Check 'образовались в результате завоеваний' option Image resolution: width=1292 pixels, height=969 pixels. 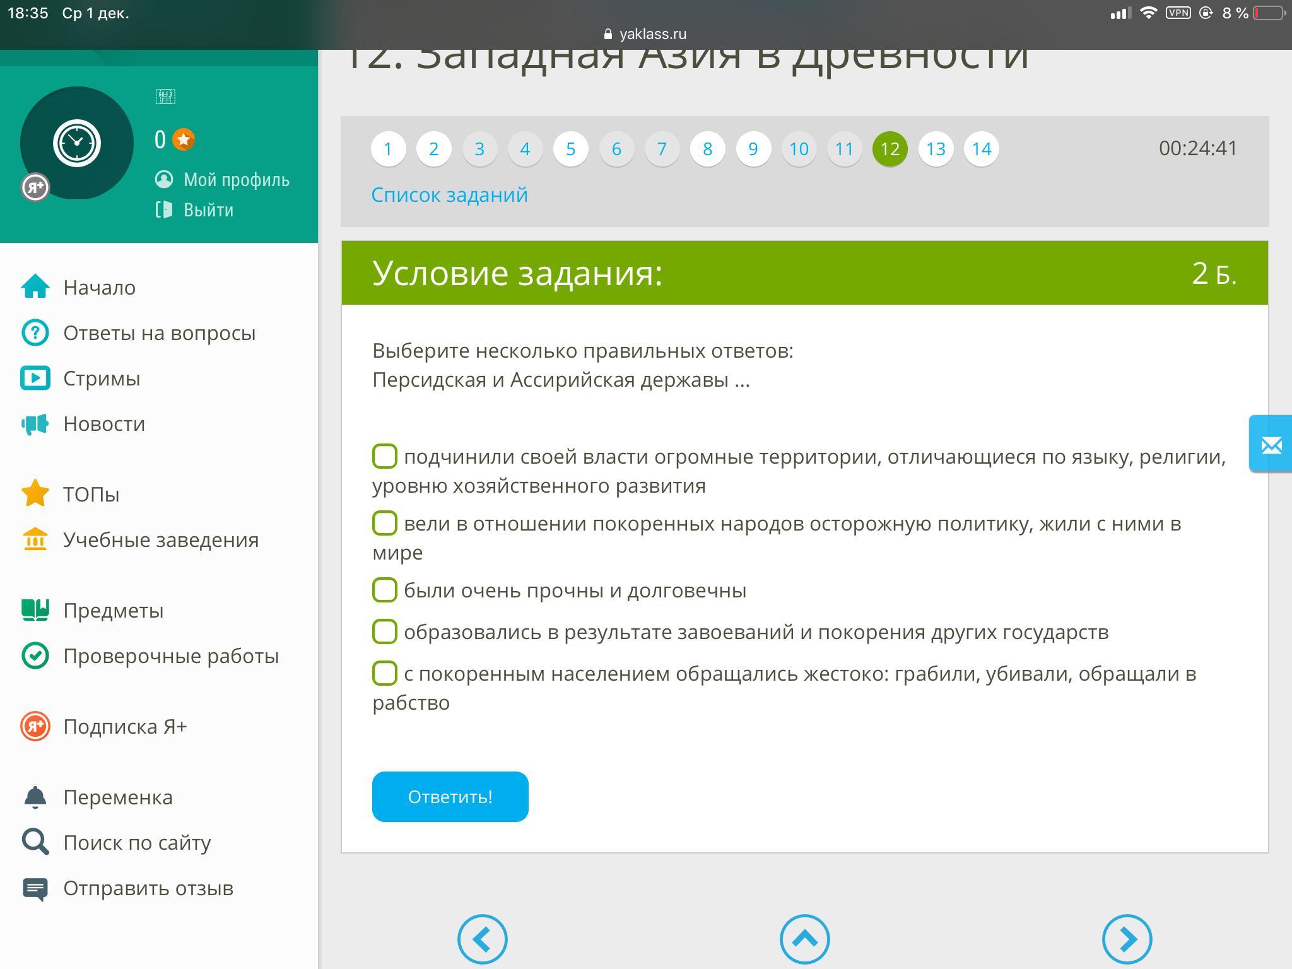[384, 631]
